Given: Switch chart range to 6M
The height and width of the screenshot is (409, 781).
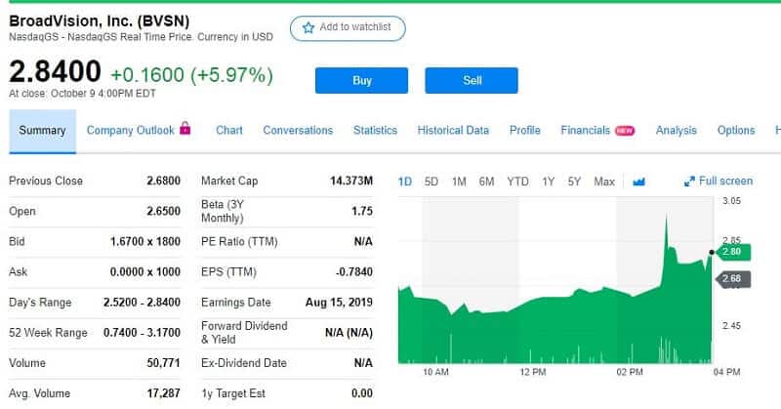Looking at the screenshot, I should pyautogui.click(x=486, y=182).
